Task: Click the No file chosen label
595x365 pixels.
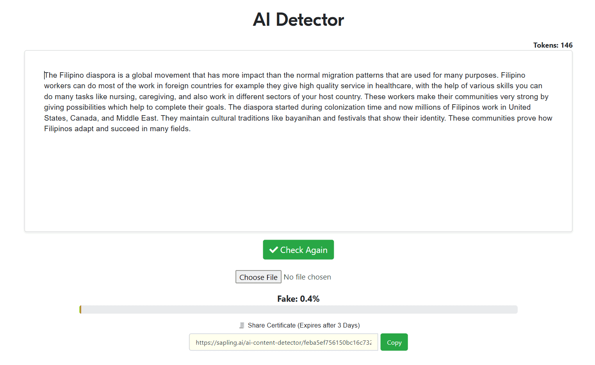Action: tap(307, 277)
